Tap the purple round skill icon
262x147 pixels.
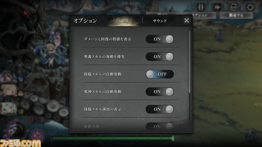[x=38, y=136]
